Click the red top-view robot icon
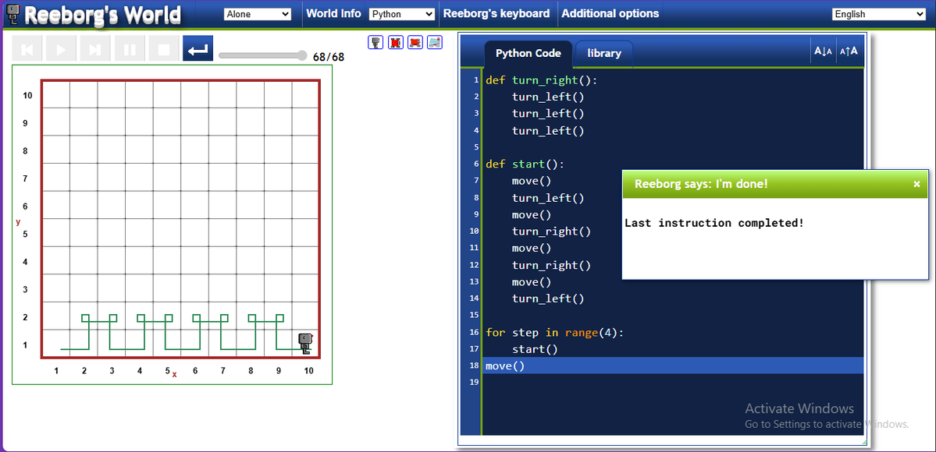This screenshot has height=452, width=936. click(x=395, y=42)
